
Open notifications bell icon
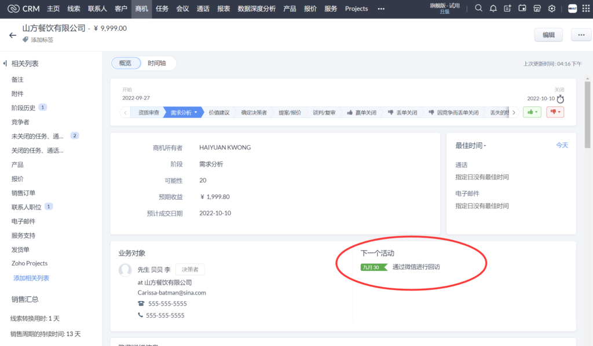pos(493,9)
